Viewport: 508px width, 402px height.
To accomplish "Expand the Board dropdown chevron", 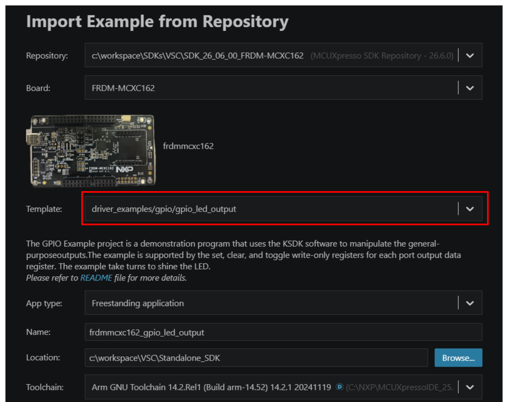I will point(470,88).
